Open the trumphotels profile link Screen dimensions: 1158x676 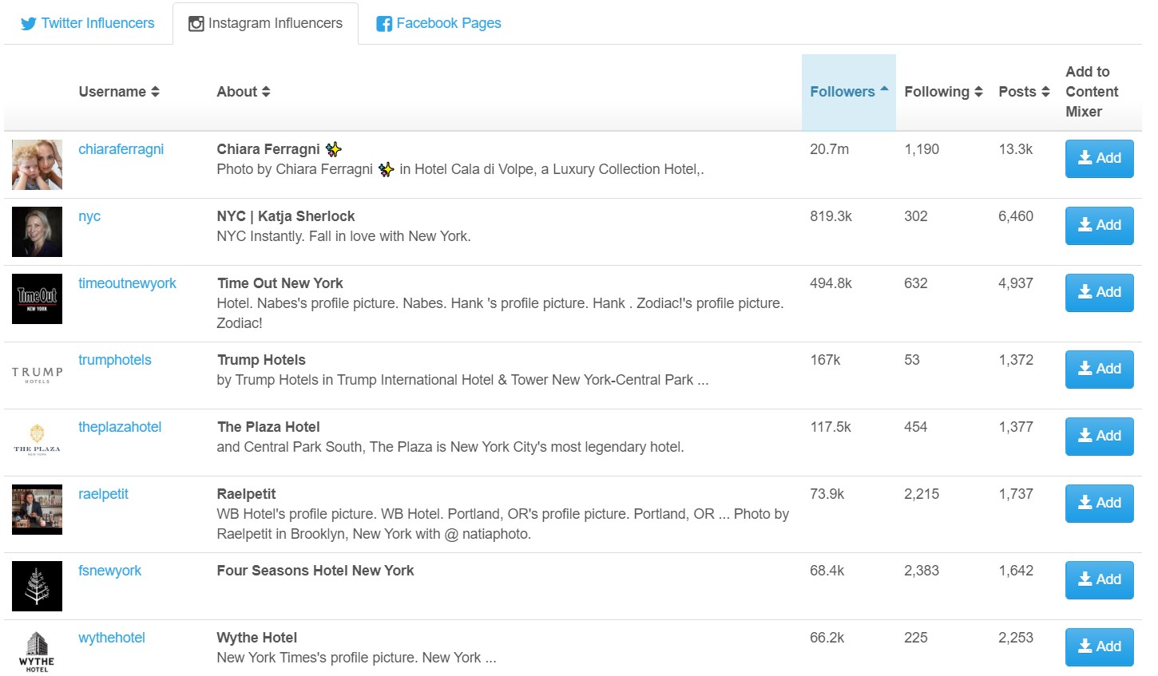pos(114,360)
